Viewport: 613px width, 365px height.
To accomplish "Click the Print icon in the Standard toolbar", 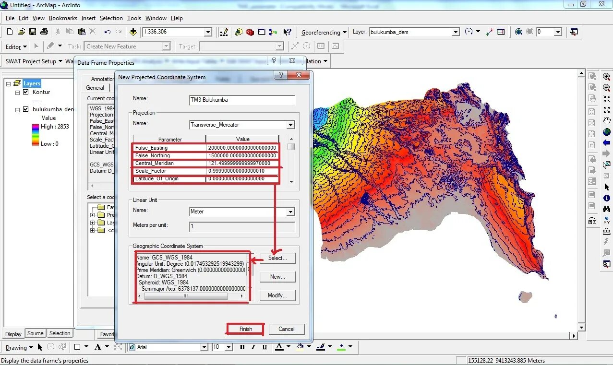I will 44,32.
